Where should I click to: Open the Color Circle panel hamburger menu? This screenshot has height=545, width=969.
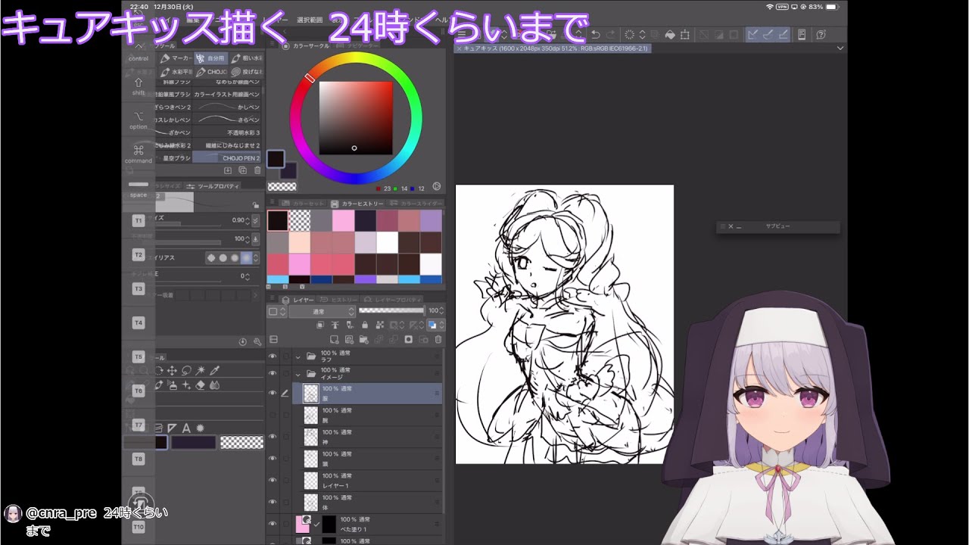[x=273, y=45]
